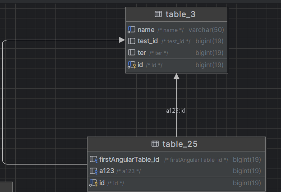Click the primary key icon in table_3
Screen dimensions: 281x192
(x=132, y=65)
